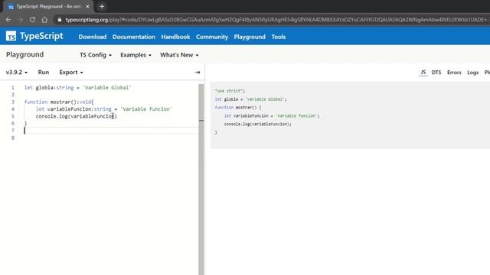Expand the TS Config dropdown
Image resolution: width=490 pixels, height=275 pixels.
pyautogui.click(x=96, y=55)
